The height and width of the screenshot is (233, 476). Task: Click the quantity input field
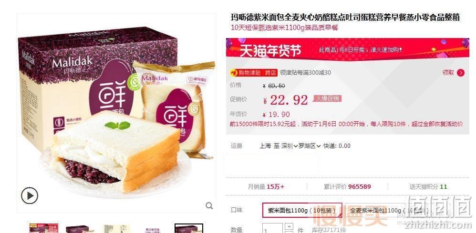click(x=273, y=229)
